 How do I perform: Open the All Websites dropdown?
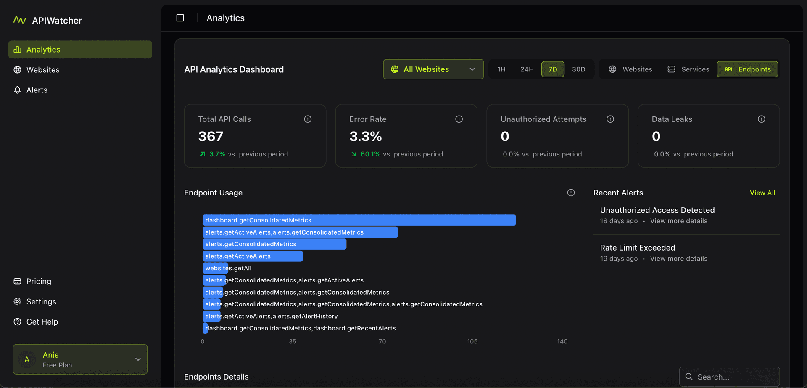pos(433,69)
